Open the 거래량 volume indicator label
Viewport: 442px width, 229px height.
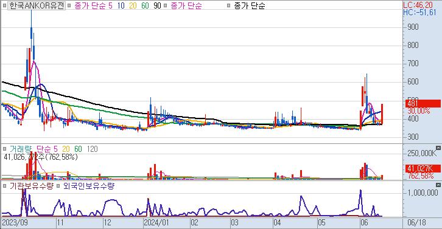[20, 149]
